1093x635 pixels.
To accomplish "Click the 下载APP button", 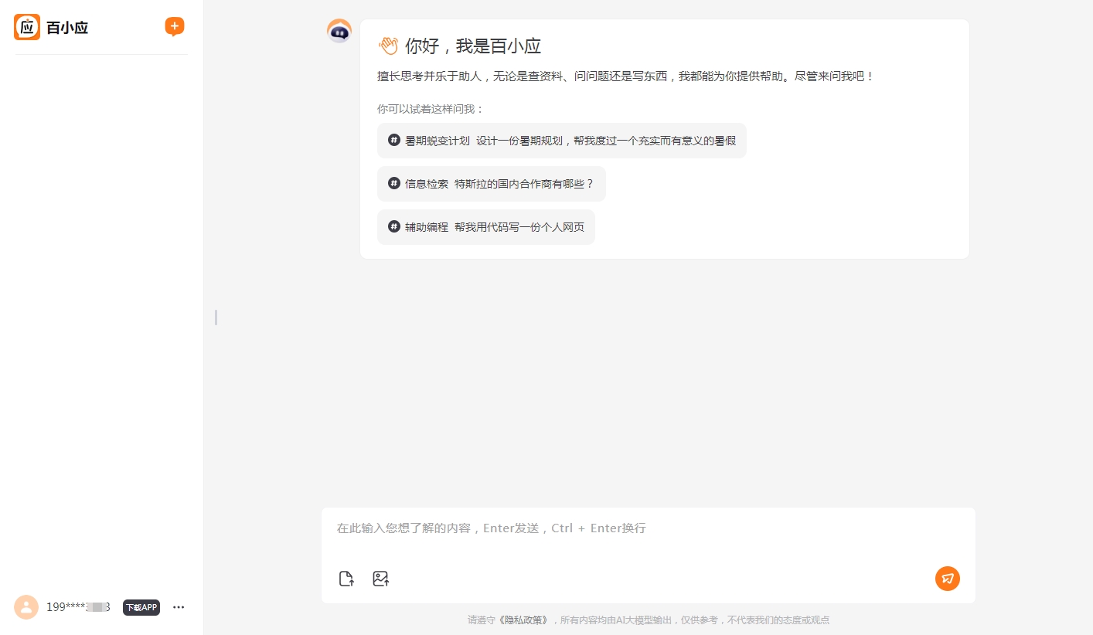I will [x=141, y=607].
